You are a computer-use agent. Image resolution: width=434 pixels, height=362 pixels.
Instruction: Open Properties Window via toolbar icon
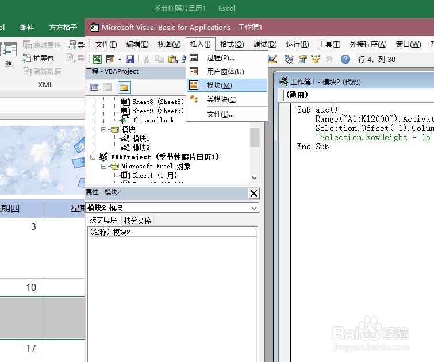302,59
